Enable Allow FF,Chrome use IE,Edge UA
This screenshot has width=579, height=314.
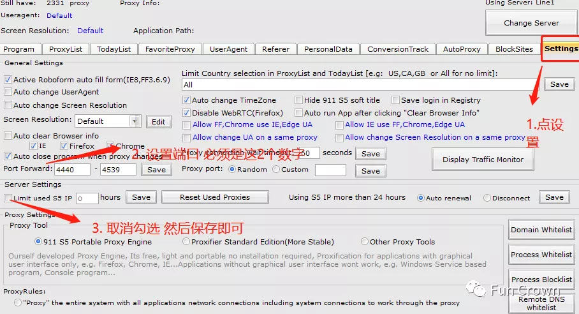click(186, 125)
